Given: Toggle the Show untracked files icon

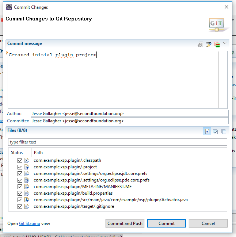Looking at the screenshot, I should pos(207,131).
